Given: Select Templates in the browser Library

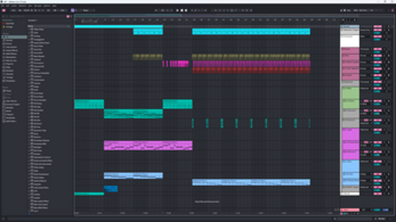Looking at the screenshot, I should (x=10, y=81).
